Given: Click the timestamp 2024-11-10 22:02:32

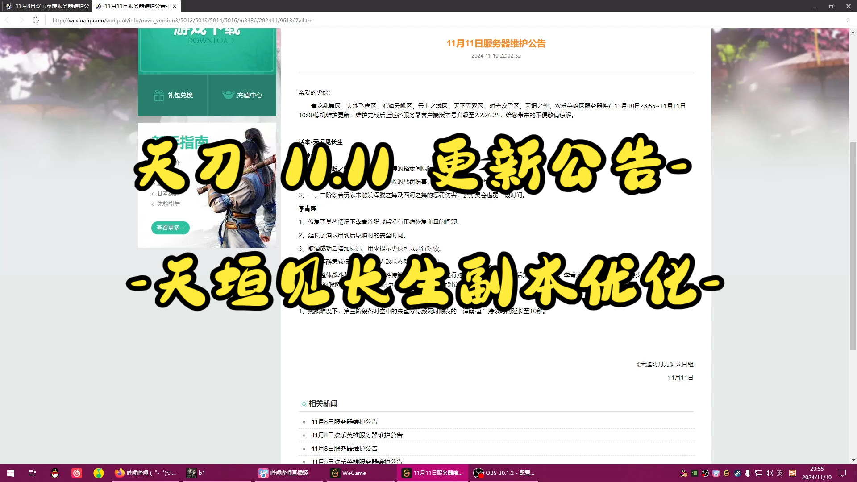Looking at the screenshot, I should tap(496, 56).
